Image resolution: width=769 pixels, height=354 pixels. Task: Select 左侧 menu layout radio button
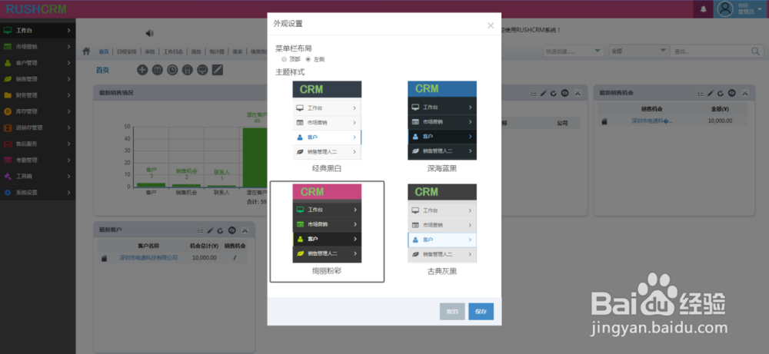(x=308, y=59)
